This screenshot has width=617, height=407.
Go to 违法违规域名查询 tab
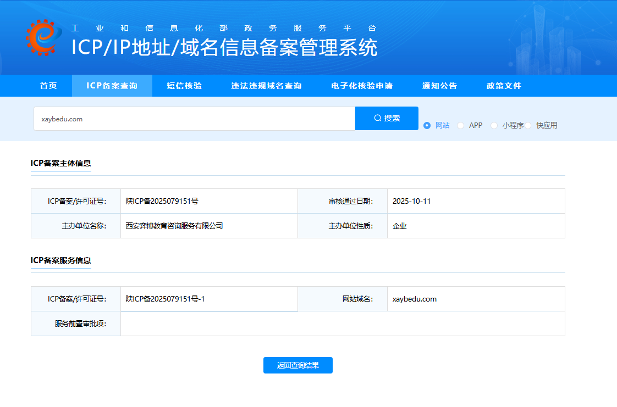266,86
